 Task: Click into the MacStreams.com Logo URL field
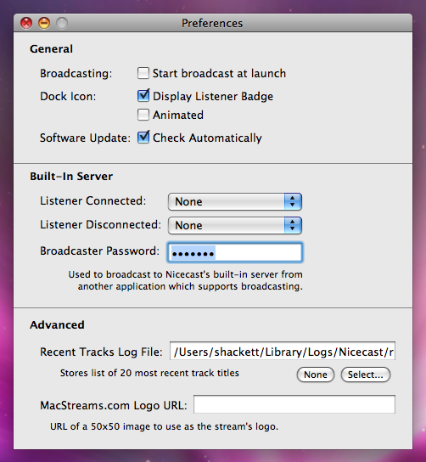pos(294,404)
